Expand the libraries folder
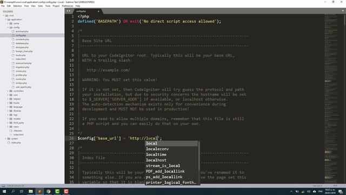Viewport: 346px width, 195px height. click(x=8, y=110)
